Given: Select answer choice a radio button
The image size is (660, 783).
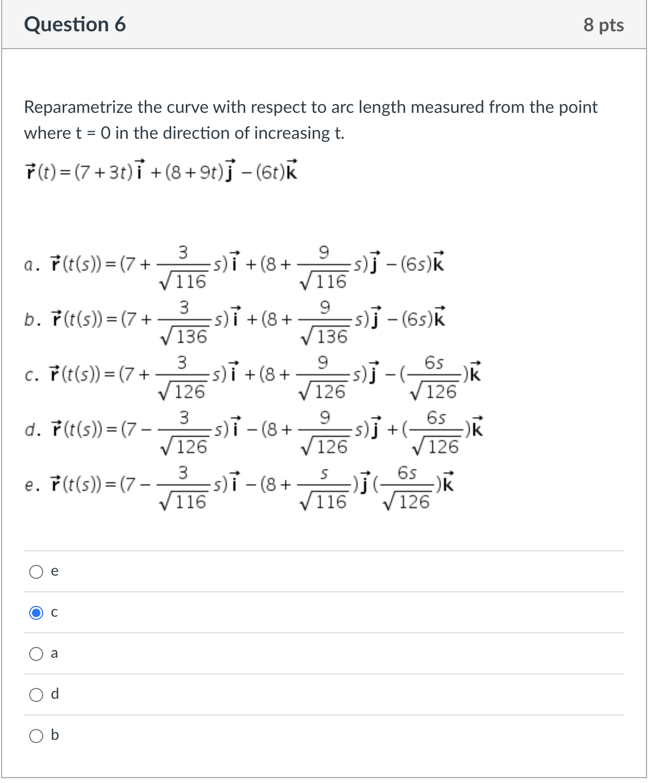Looking at the screenshot, I should point(36,654).
